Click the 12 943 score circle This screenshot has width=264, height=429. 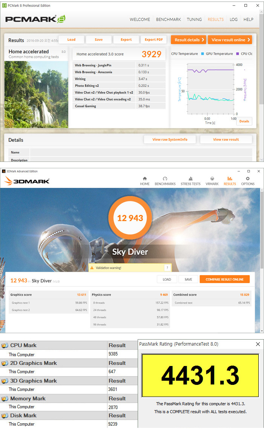(130, 218)
